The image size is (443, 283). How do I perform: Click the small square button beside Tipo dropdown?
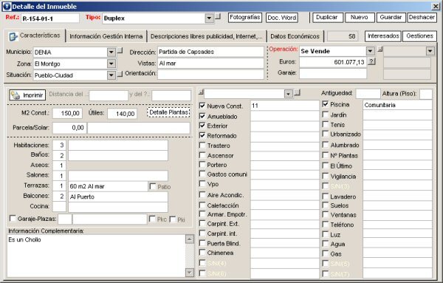[218, 16]
